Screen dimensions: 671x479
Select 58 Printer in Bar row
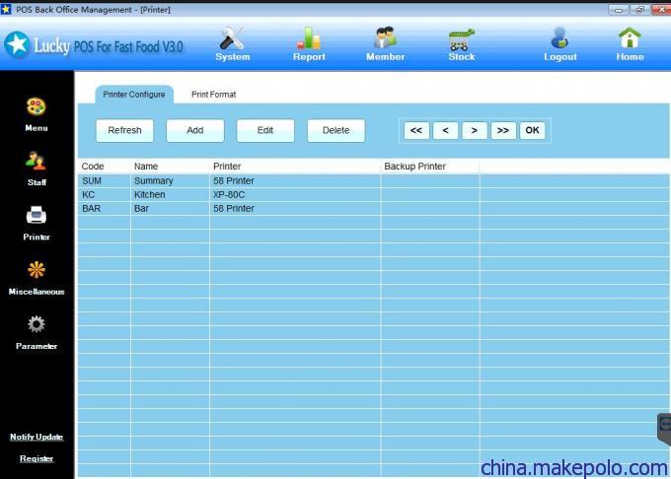click(295, 209)
